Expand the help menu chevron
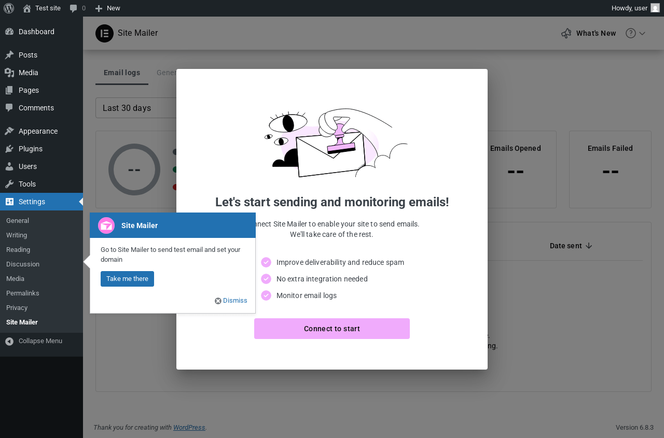The width and height of the screenshot is (664, 438). pyautogui.click(x=642, y=33)
